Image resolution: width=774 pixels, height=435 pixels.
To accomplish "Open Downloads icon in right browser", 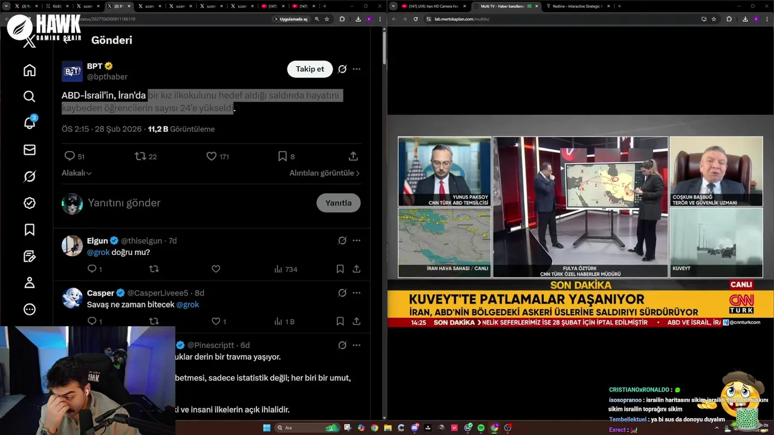I will click(745, 19).
